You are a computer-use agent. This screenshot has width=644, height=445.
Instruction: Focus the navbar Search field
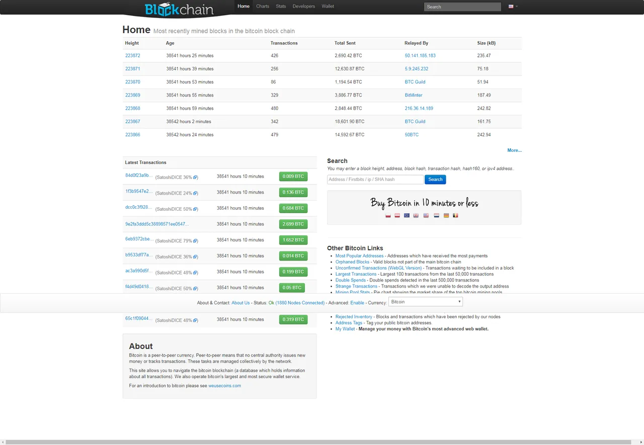click(462, 7)
